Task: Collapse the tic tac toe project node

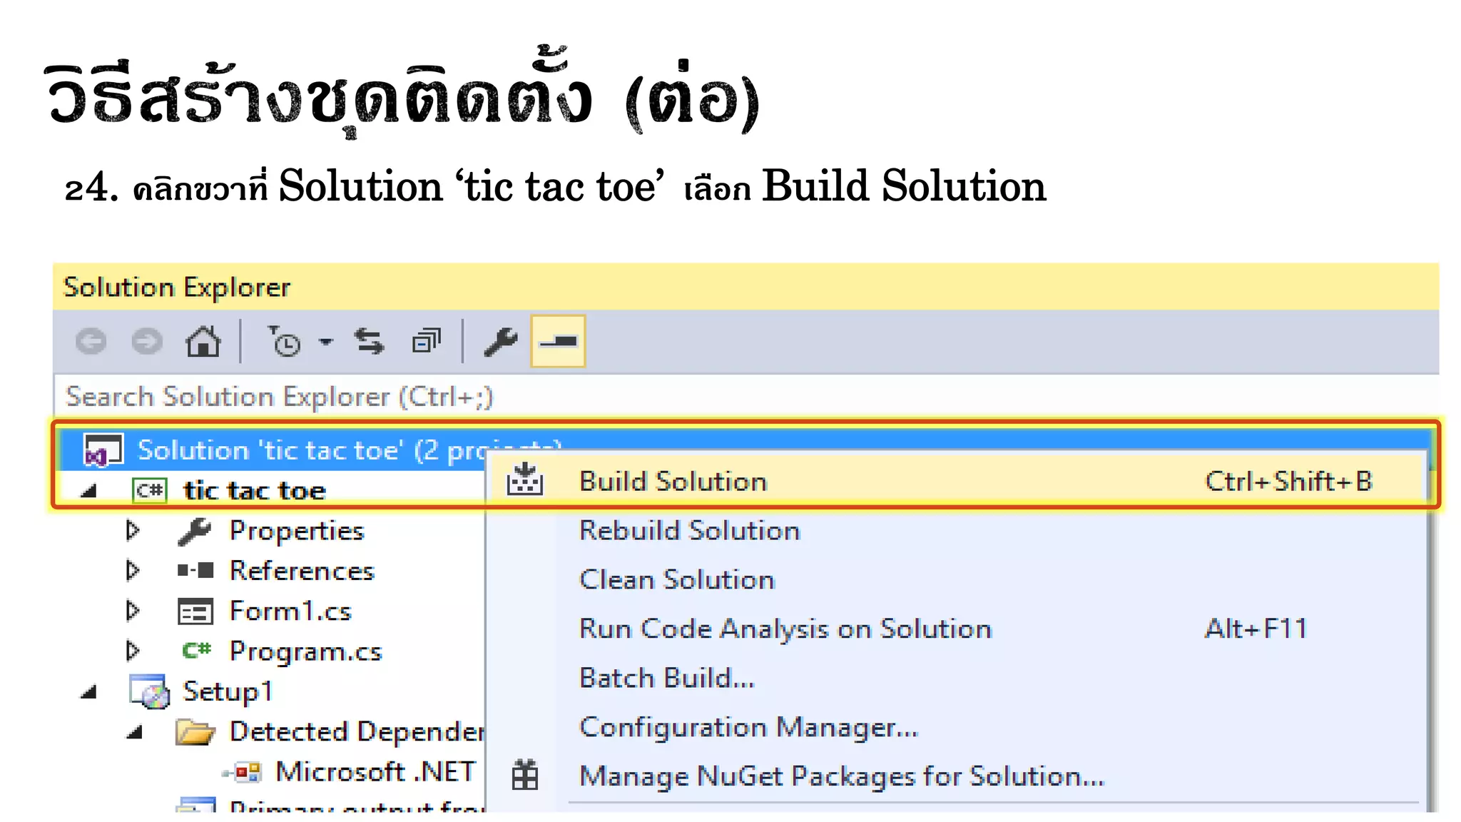Action: pos(88,491)
